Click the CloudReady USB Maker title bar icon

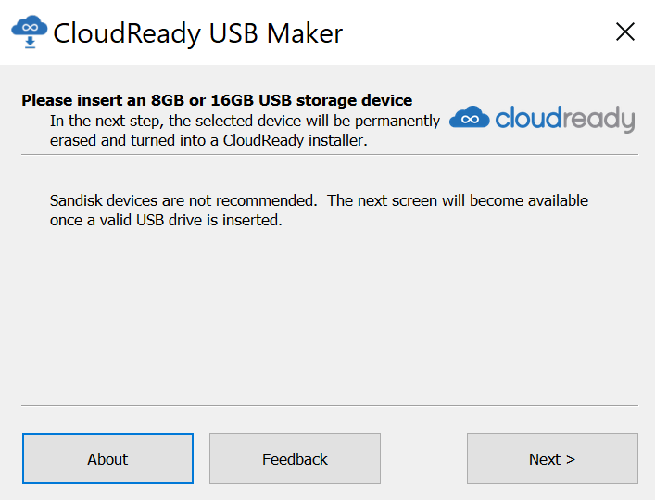(x=30, y=32)
